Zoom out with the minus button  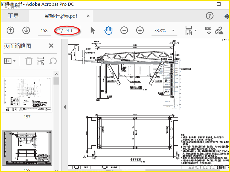124,30
